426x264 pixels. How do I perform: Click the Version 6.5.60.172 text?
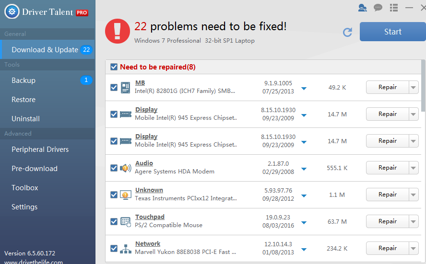point(30,253)
